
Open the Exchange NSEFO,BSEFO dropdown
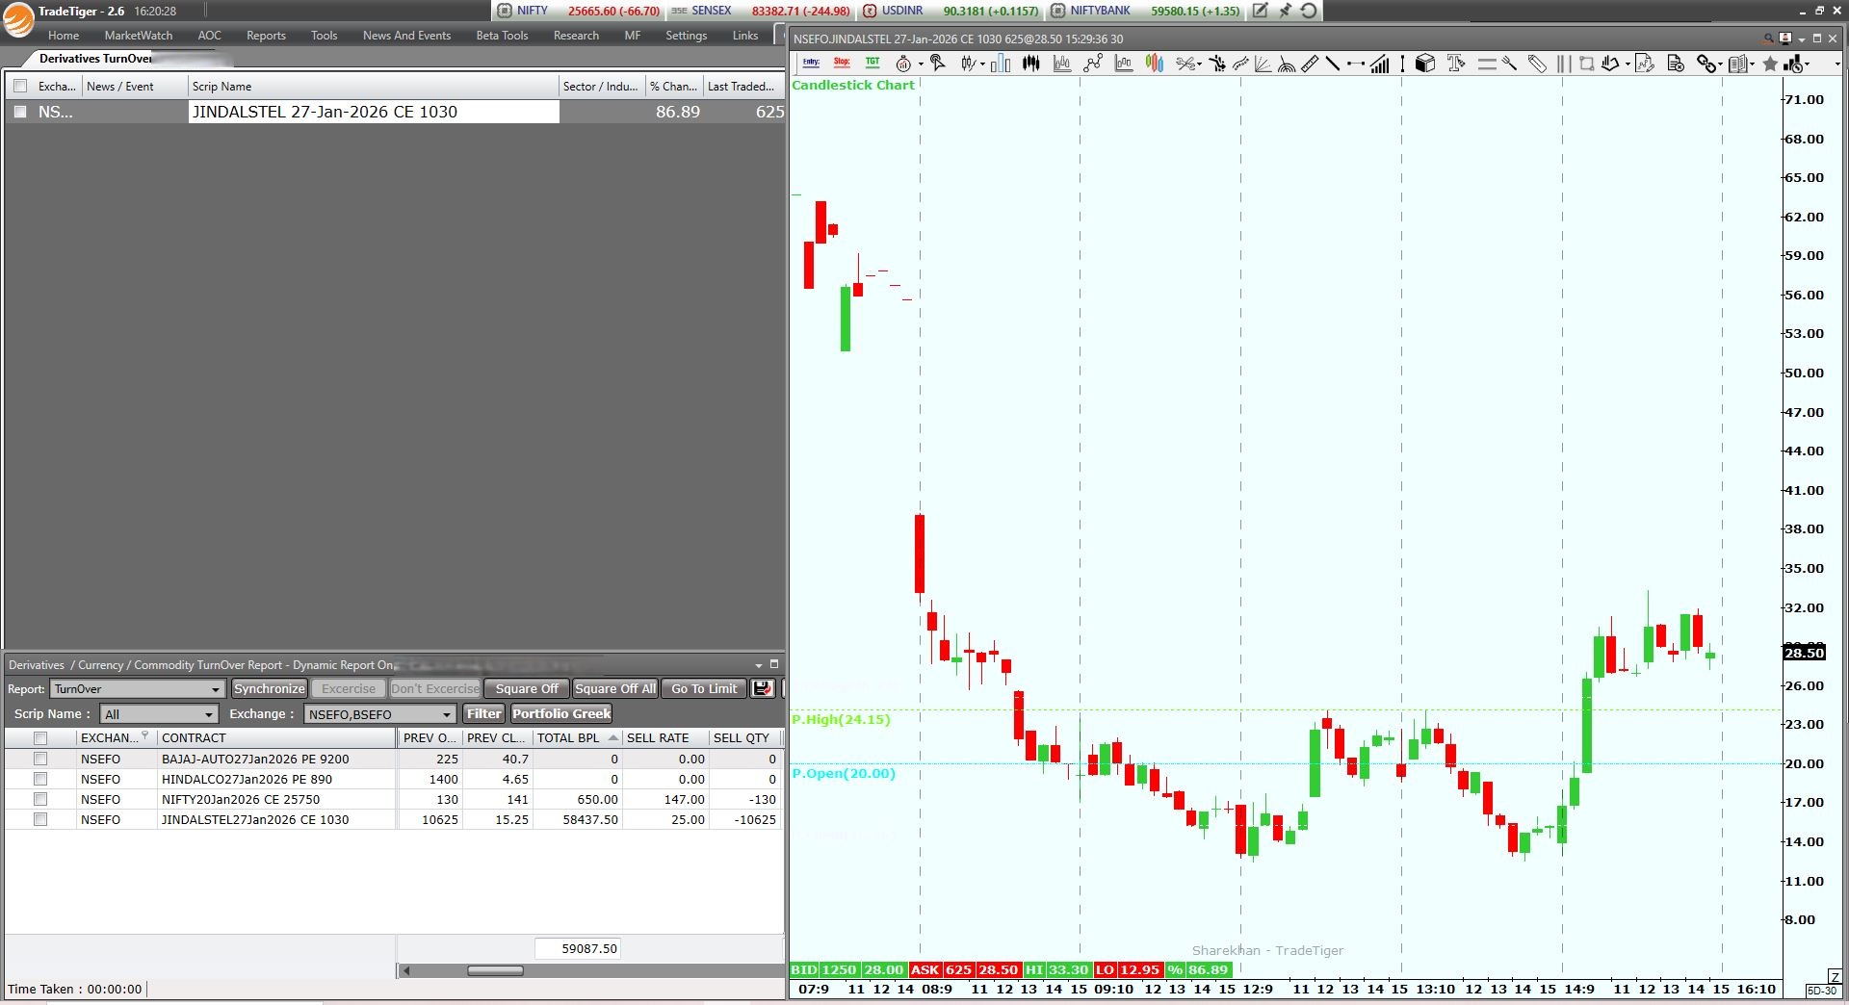pyautogui.click(x=446, y=714)
